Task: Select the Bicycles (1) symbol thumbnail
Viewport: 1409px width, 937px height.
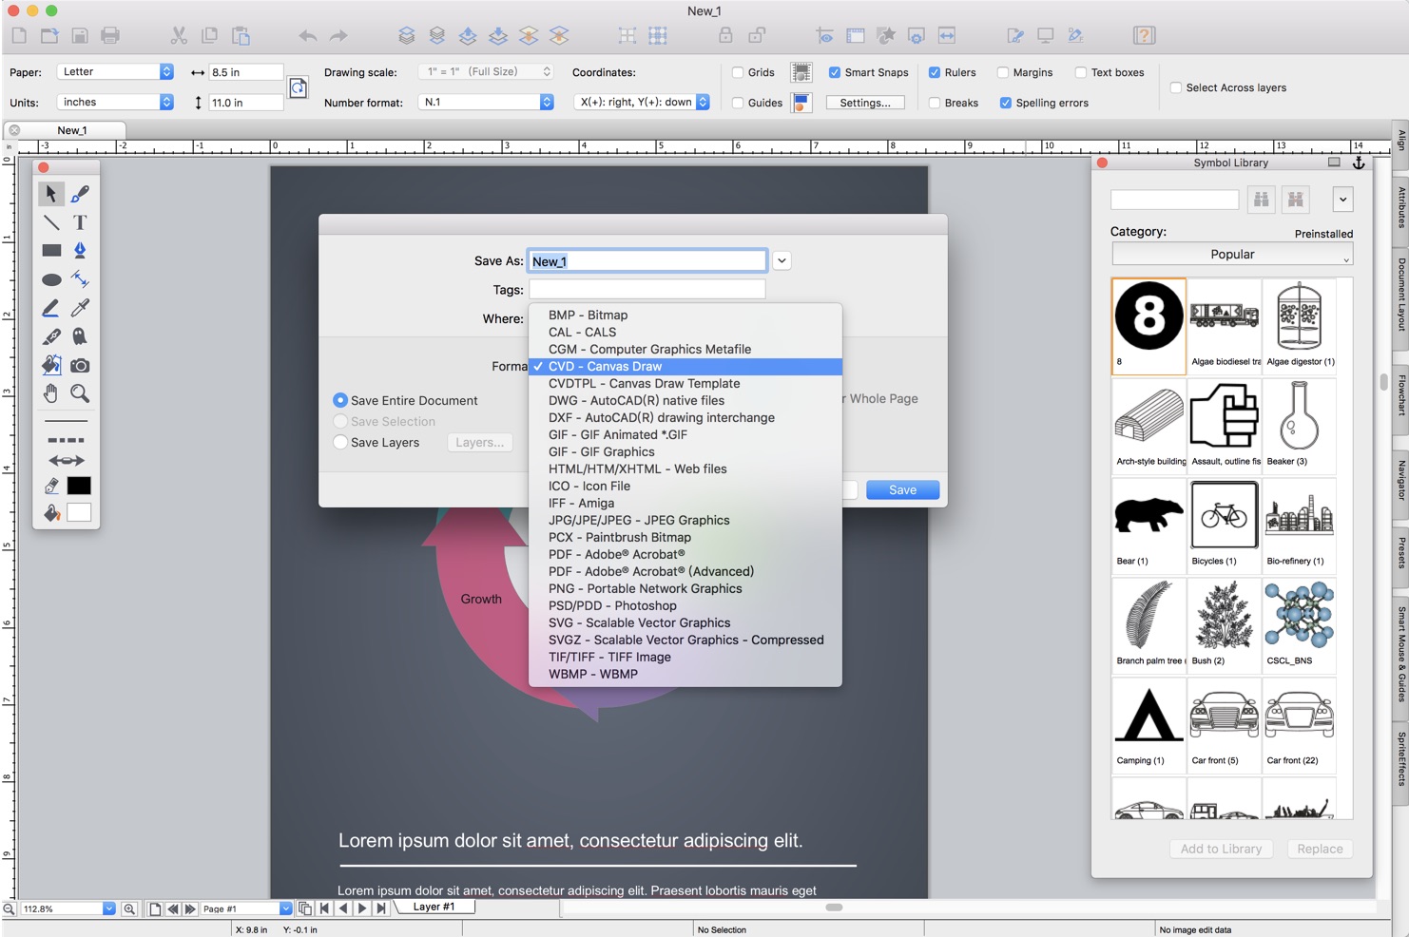Action: point(1224,524)
